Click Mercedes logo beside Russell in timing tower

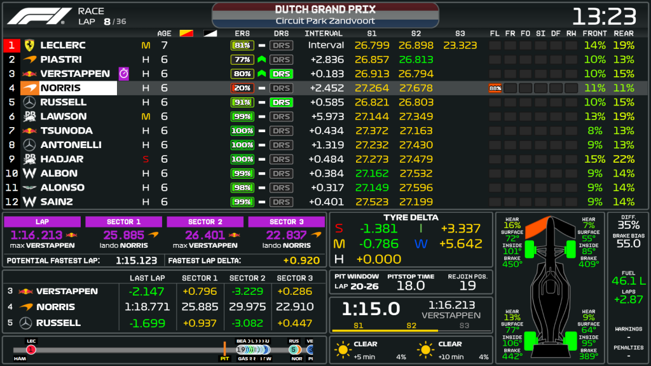tap(29, 102)
